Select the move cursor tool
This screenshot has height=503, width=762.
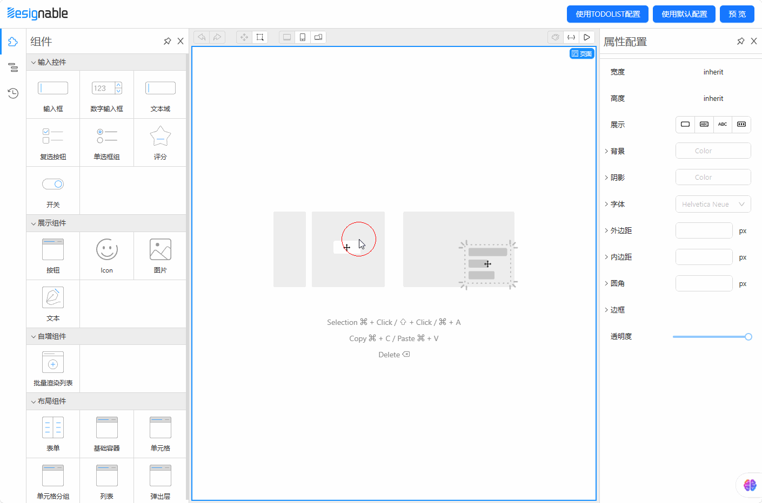244,37
